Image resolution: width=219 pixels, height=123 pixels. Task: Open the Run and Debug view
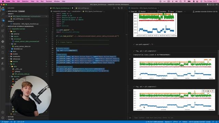[3, 25]
